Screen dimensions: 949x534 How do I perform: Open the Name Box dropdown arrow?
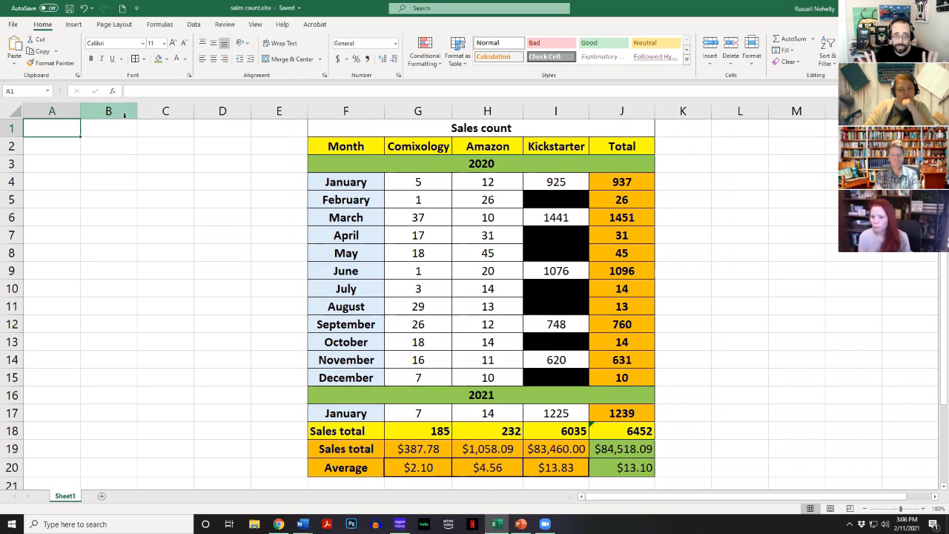pyautogui.click(x=47, y=91)
